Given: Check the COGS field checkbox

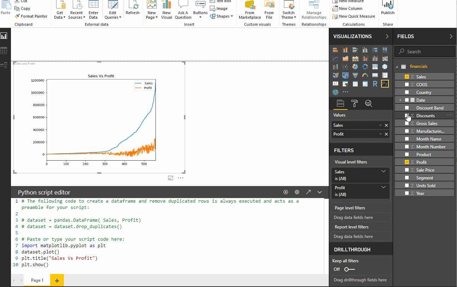Looking at the screenshot, I should 407,84.
